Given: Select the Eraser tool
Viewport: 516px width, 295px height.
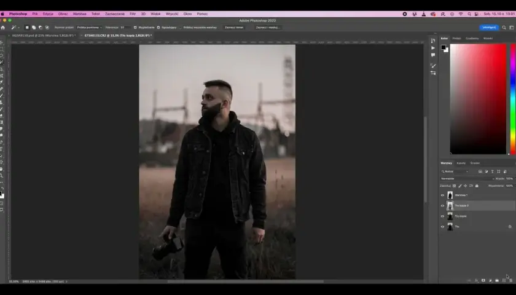Looking at the screenshot, I should [x=2, y=116].
